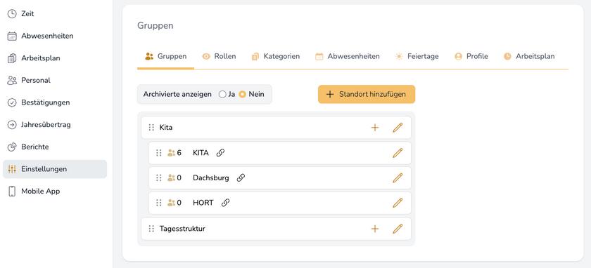
Task: Click the drag handle of the Tagesstruktur row
Action: coord(151,229)
